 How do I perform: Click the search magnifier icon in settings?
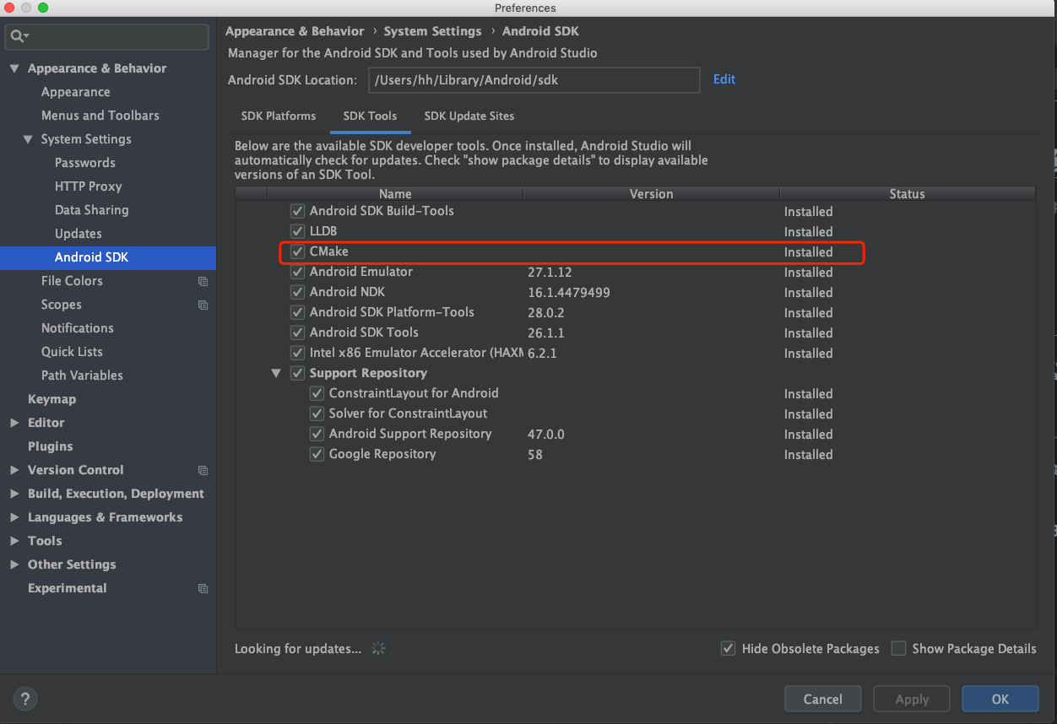point(19,36)
